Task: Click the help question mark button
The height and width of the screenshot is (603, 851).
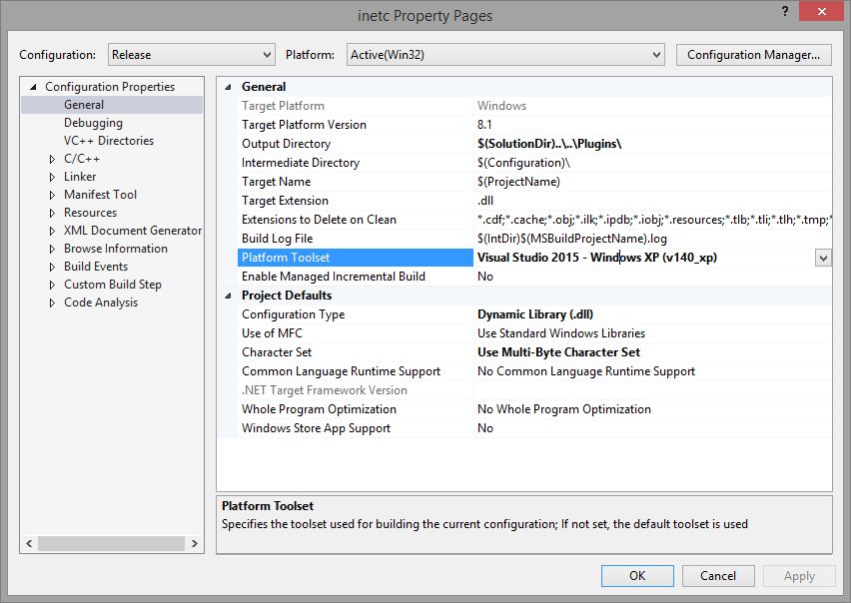Action: pos(785,11)
